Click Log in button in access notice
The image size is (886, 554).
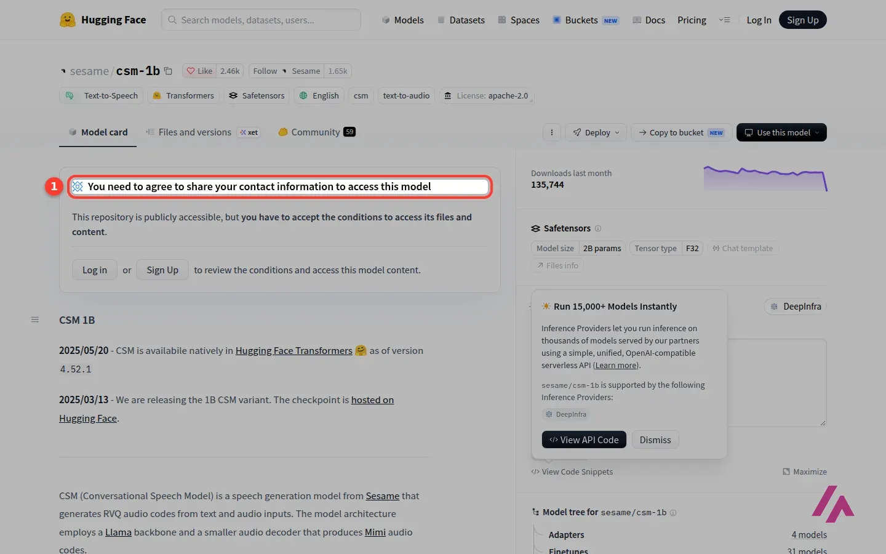coord(95,270)
